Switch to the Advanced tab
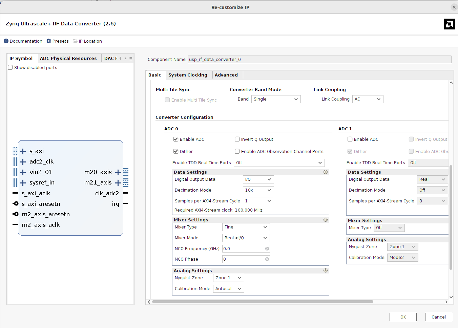 point(226,75)
